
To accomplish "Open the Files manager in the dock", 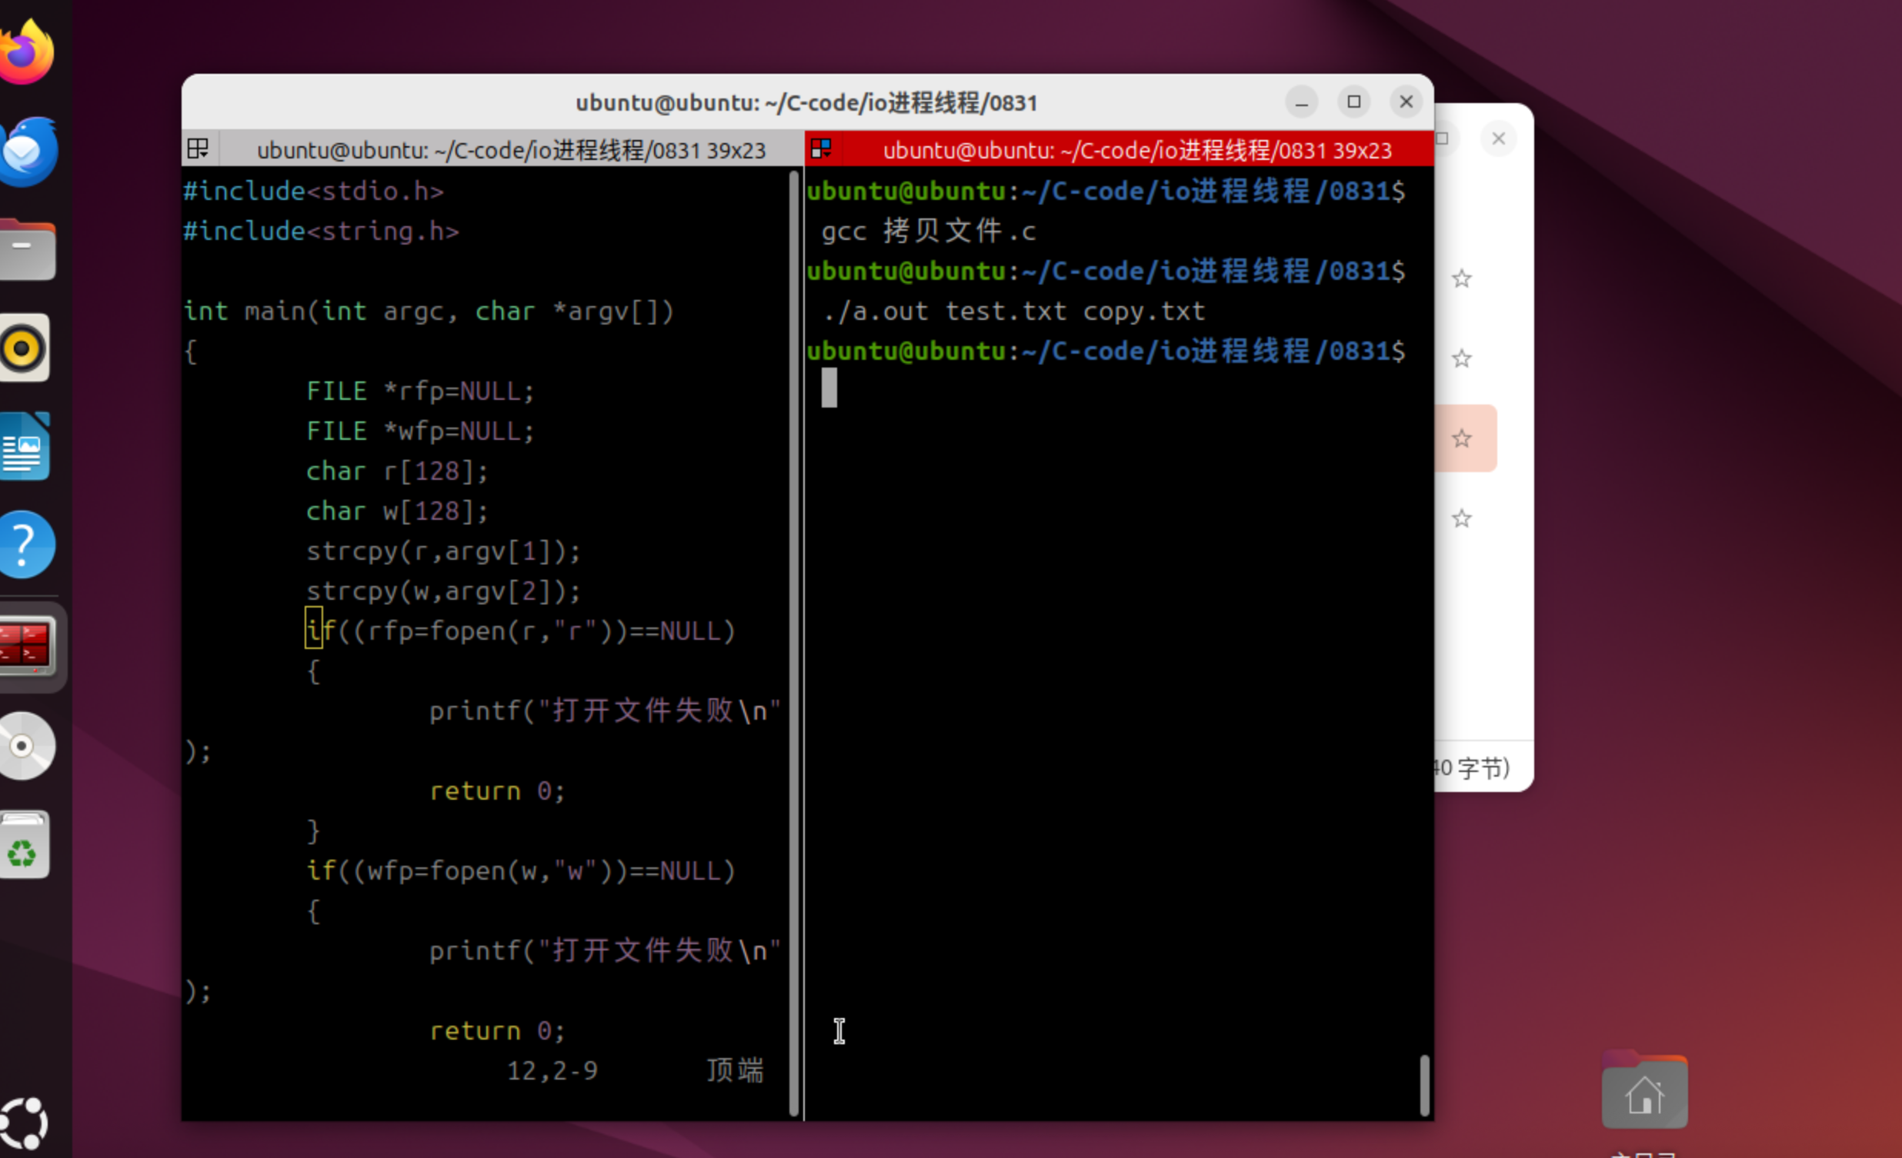I will (27, 249).
